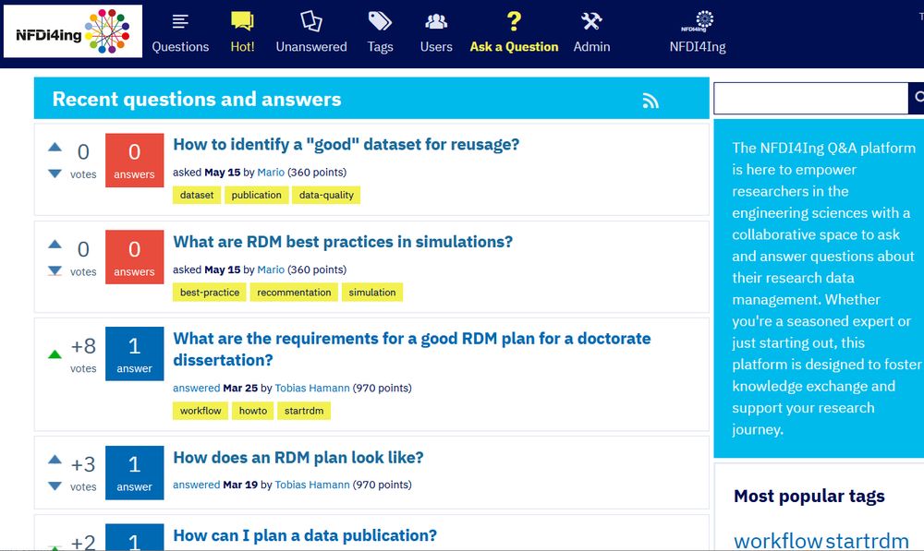Click 'answered' link on the Mar 19 entry
Screen dimensions: 924x551
pos(196,485)
